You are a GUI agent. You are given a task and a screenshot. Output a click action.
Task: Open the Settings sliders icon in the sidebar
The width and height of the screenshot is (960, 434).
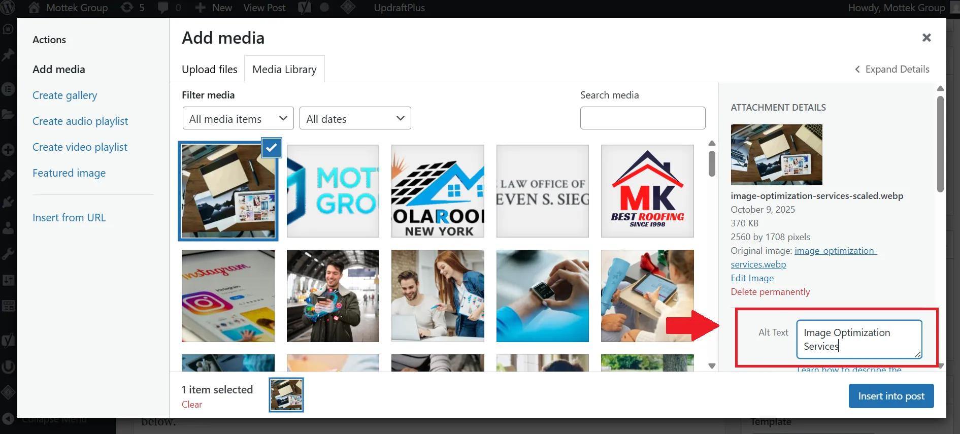(8, 280)
